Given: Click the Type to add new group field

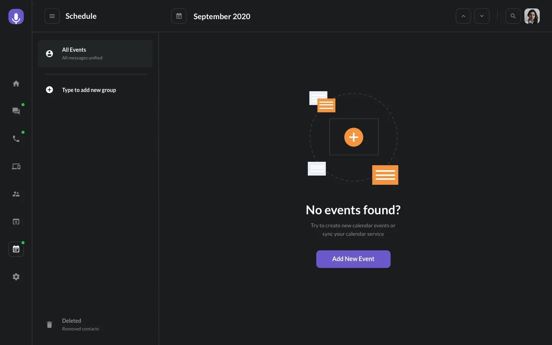Looking at the screenshot, I should [89, 90].
